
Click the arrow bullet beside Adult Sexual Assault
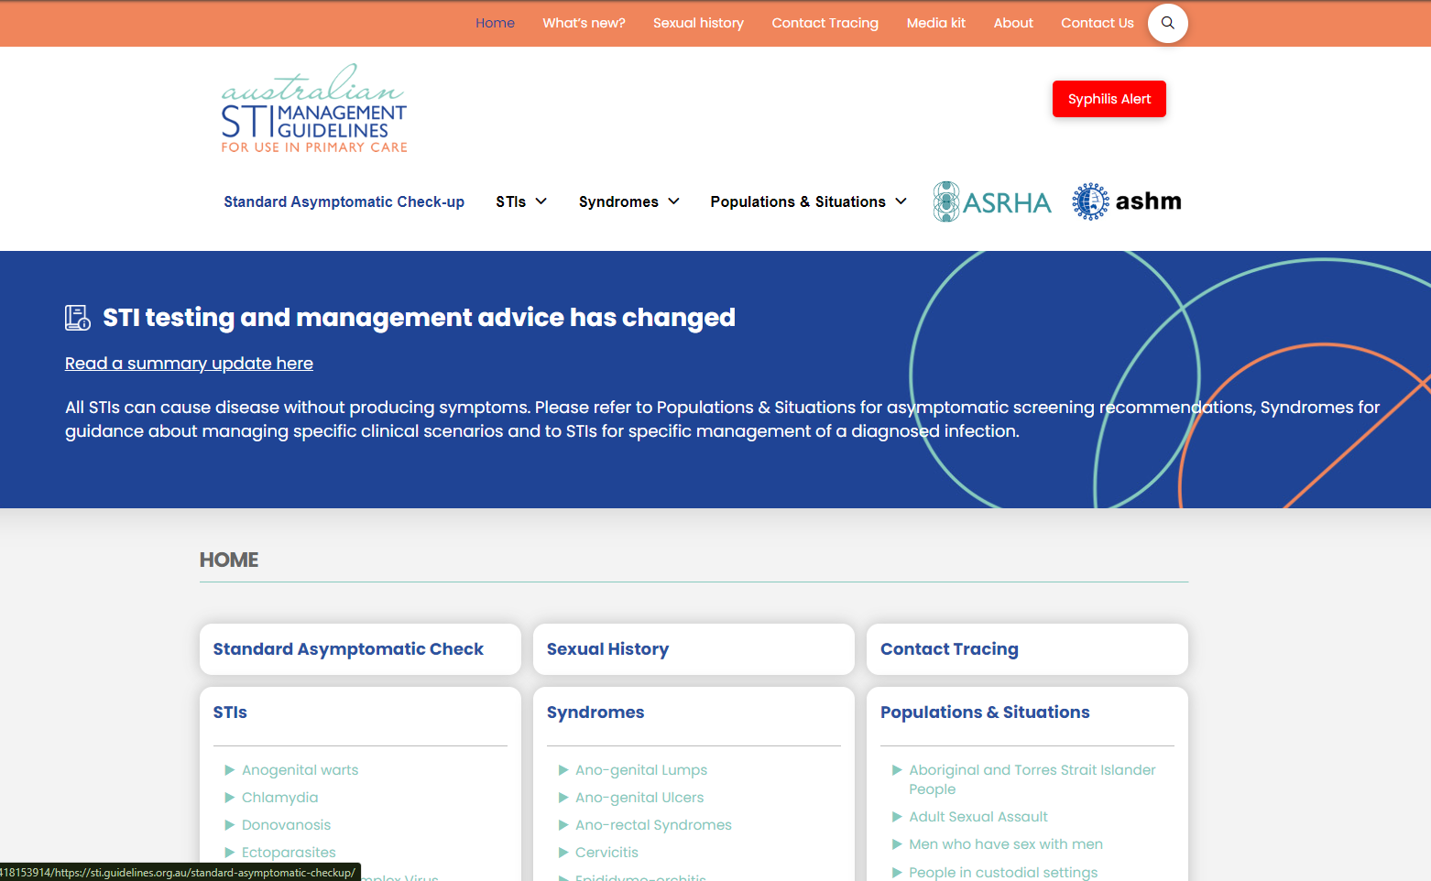[897, 817]
